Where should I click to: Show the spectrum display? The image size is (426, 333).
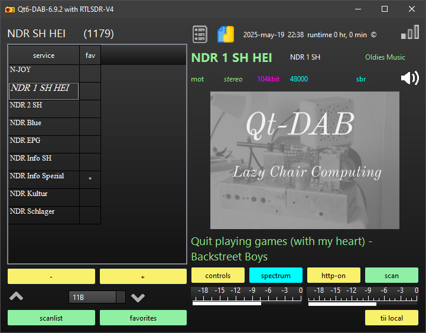276,276
